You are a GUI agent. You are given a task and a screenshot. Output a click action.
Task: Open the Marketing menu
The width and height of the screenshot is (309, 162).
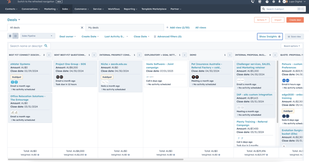[x=51, y=9]
